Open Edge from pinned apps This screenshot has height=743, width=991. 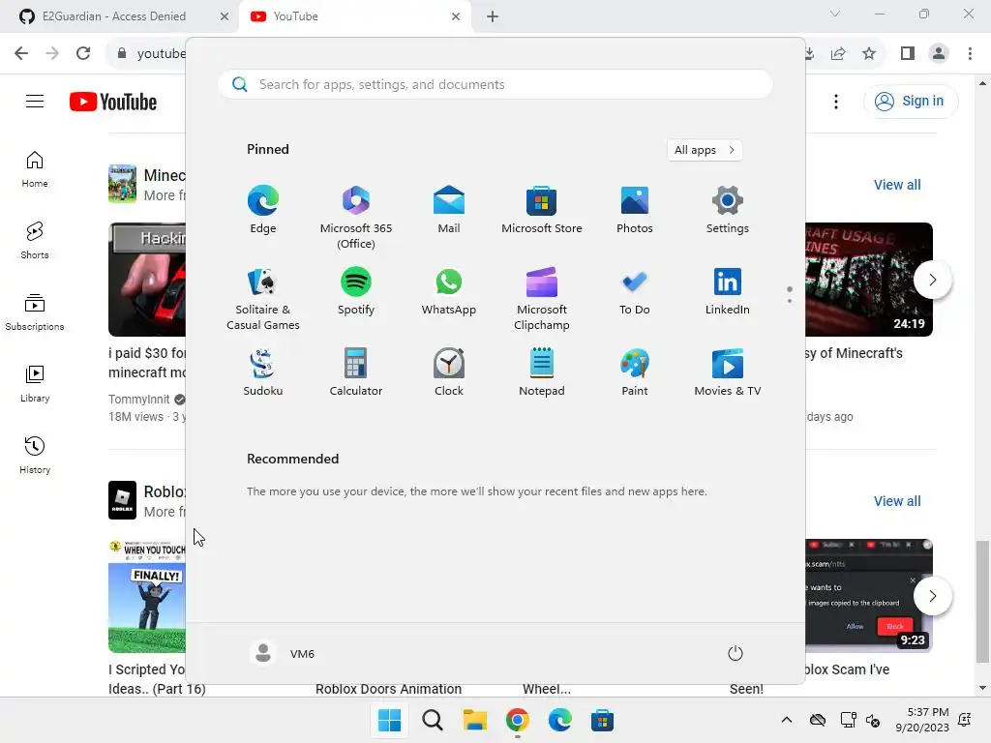[263, 210]
